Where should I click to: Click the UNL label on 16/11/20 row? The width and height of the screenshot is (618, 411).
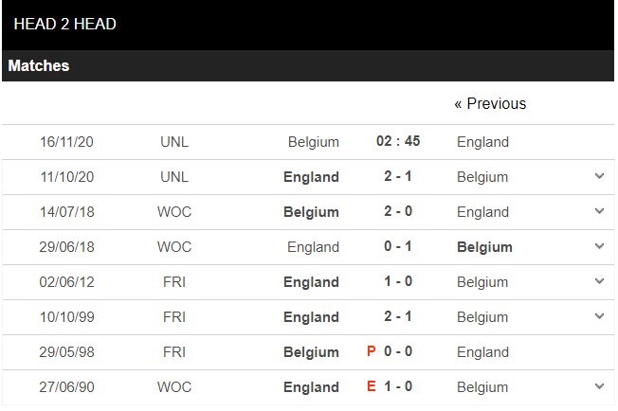point(174,142)
